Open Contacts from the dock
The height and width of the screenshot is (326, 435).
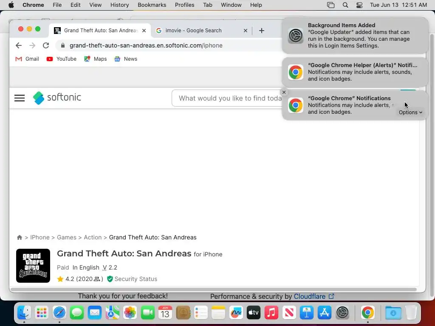pyautogui.click(x=183, y=313)
